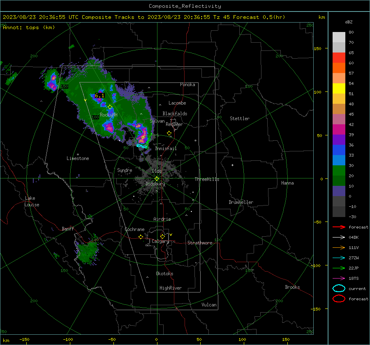This screenshot has width=370, height=345.
Task: Click the Stettler city label
Action: point(240,119)
